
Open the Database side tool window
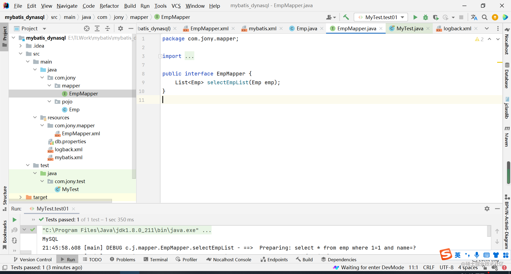[507, 76]
